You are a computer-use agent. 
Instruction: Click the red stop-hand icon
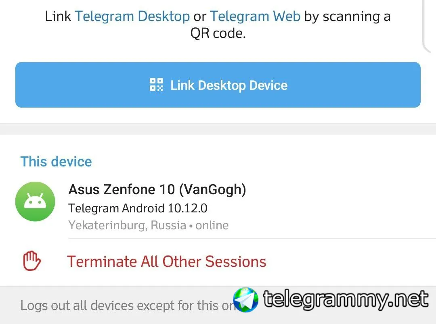[x=32, y=261]
